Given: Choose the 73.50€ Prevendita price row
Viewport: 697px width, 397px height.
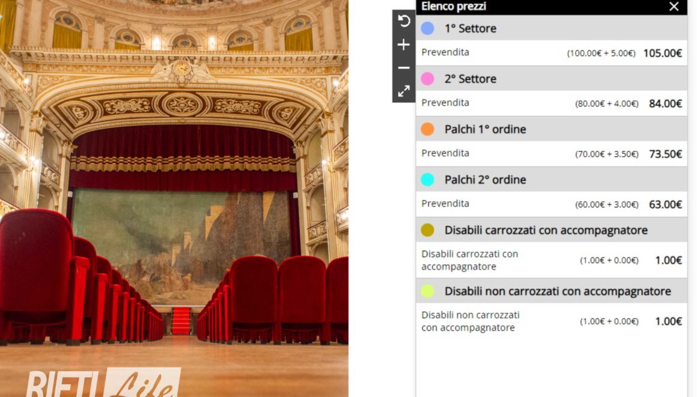Looking at the screenshot, I should pyautogui.click(x=551, y=154).
